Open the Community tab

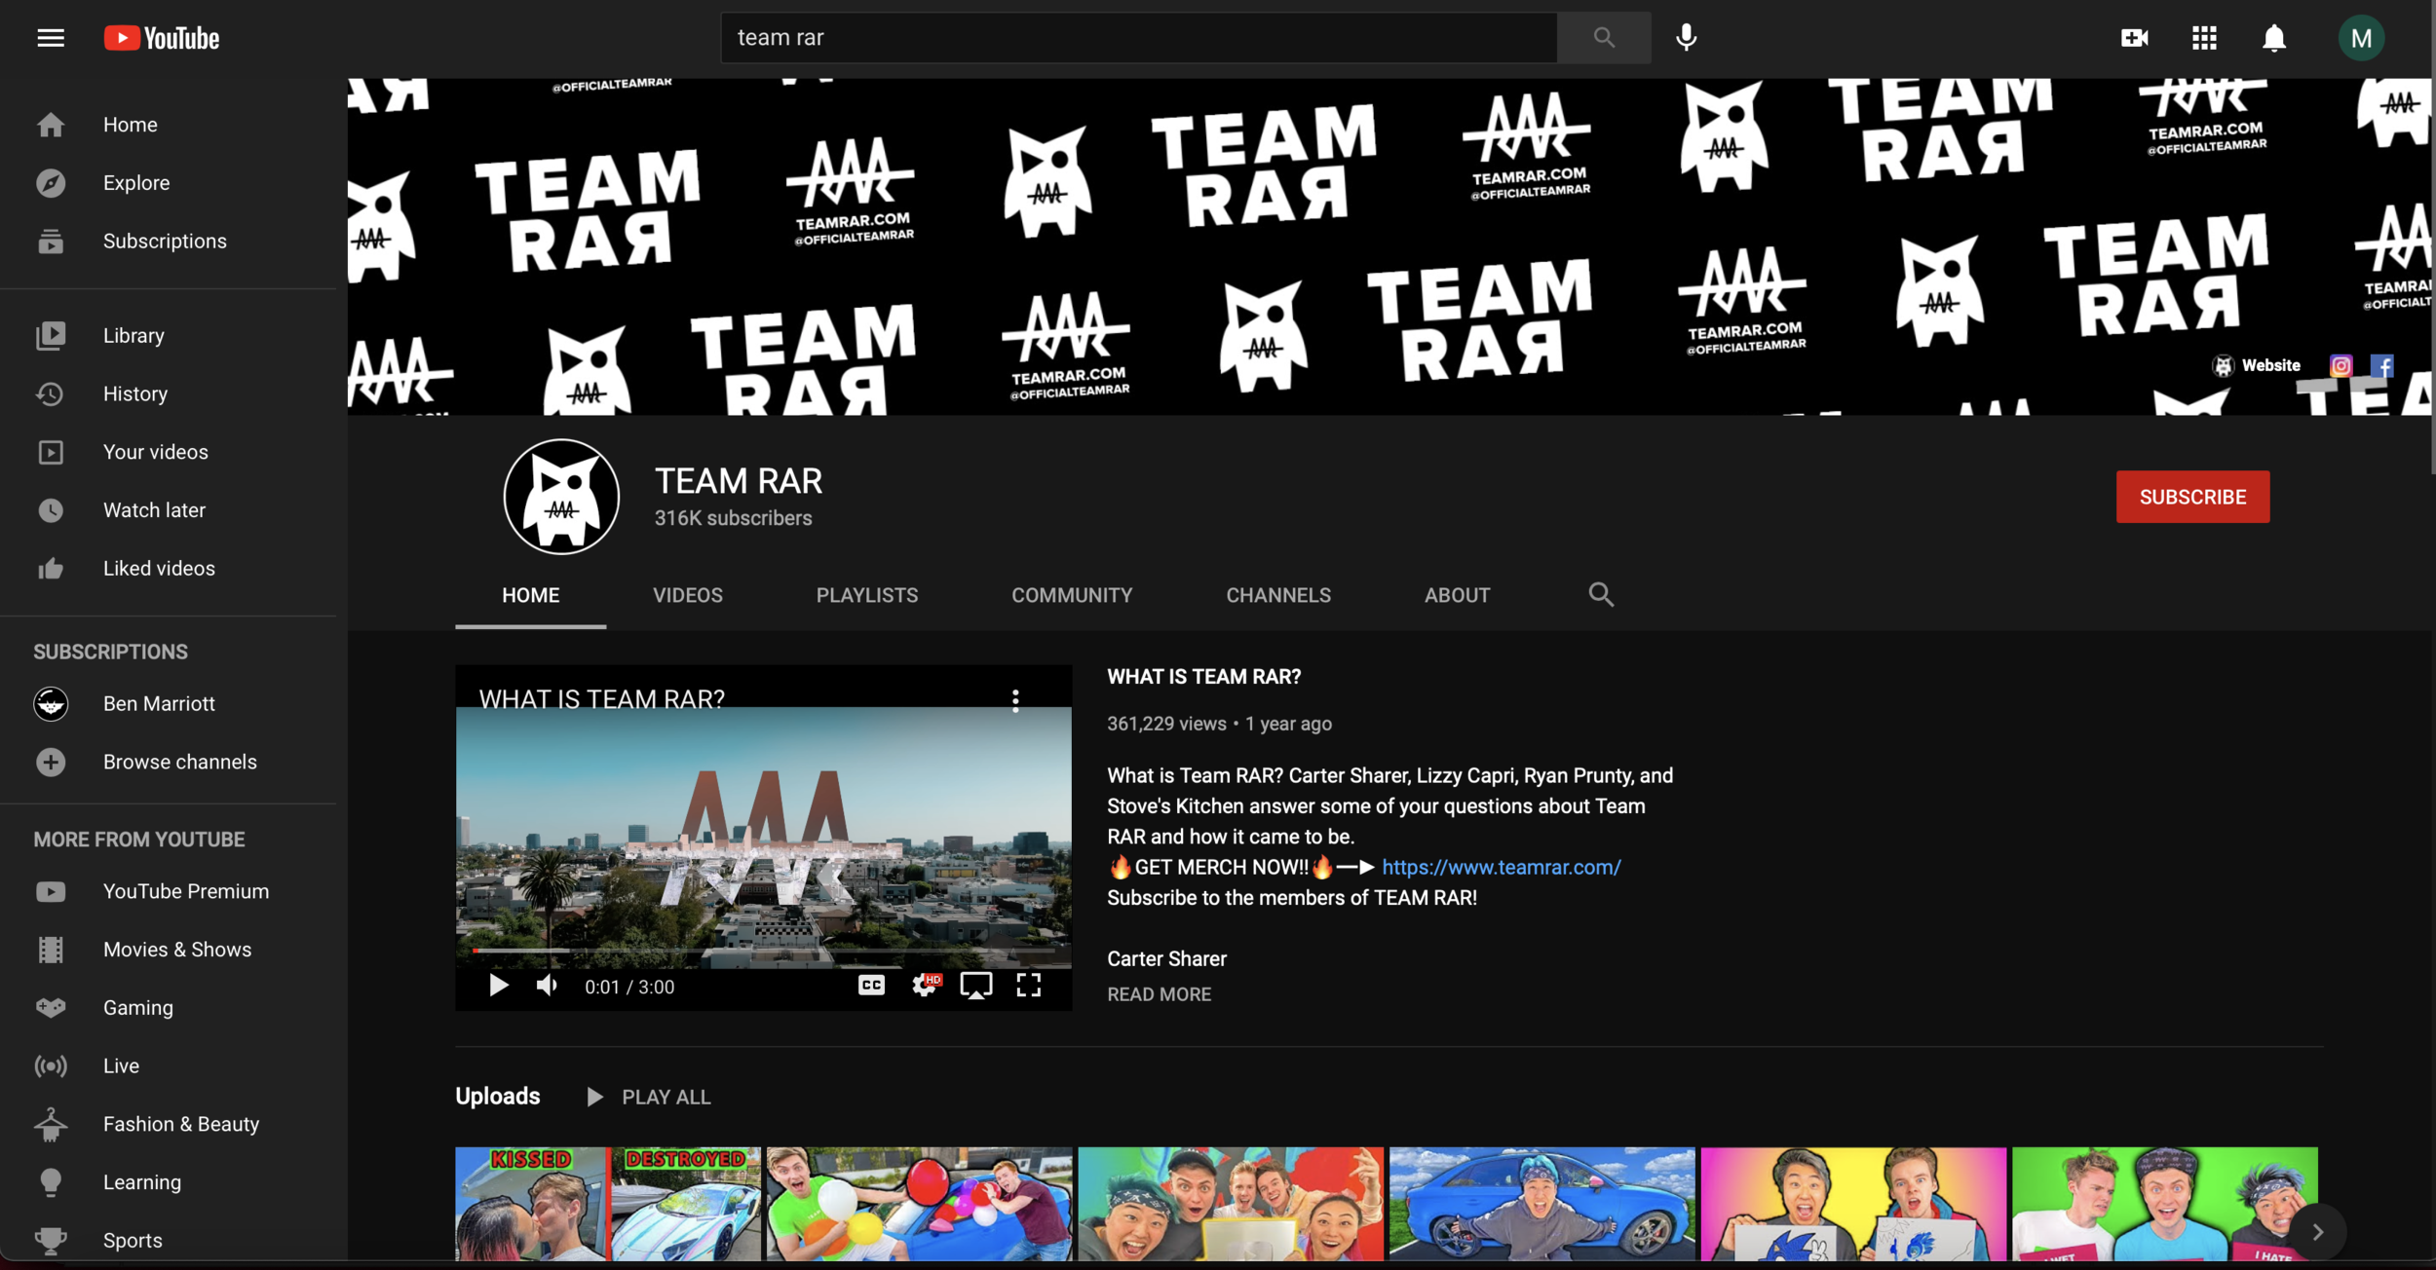[x=1071, y=595]
